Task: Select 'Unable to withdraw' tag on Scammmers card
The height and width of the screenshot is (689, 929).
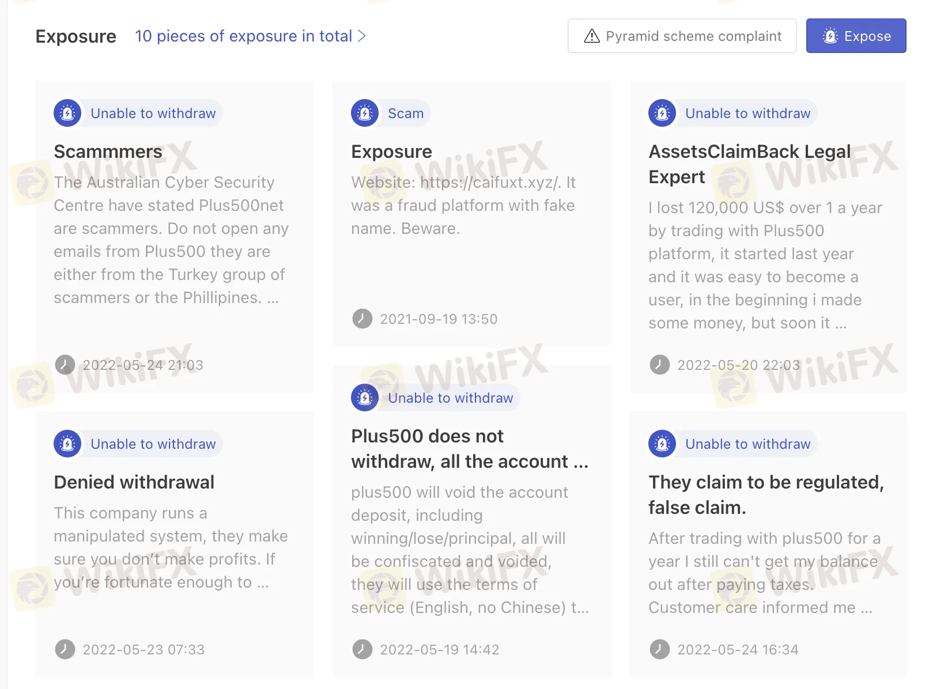Action: point(153,113)
